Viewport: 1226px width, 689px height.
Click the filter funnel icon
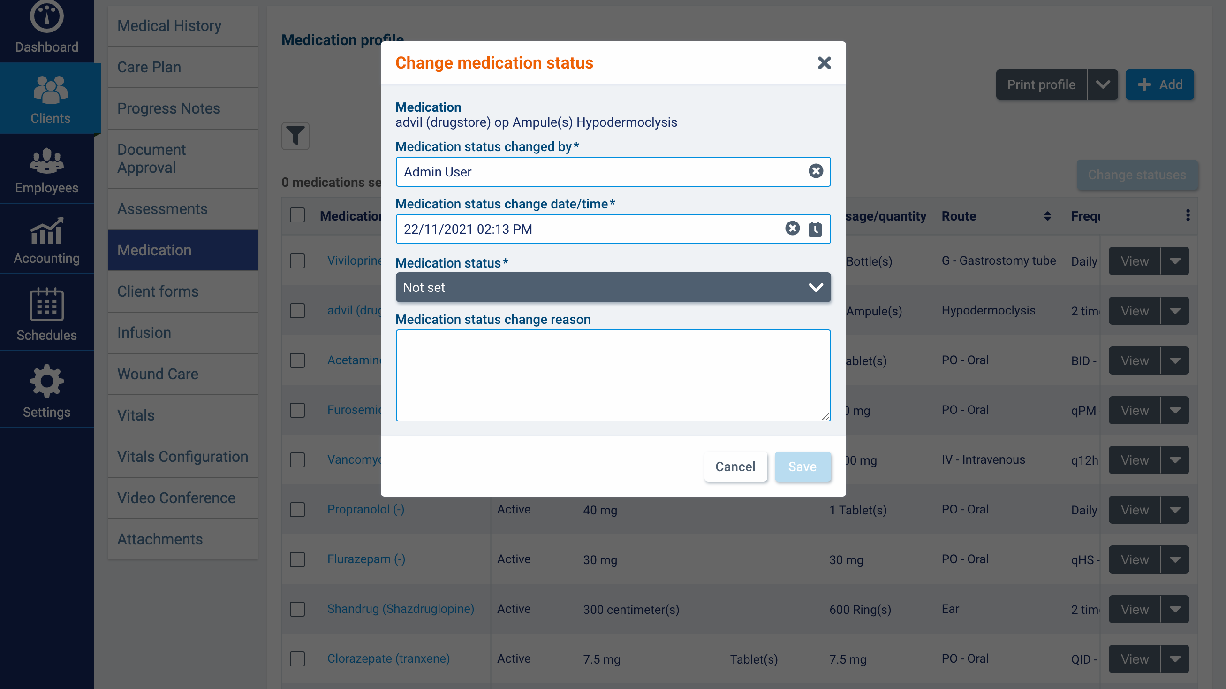click(295, 136)
